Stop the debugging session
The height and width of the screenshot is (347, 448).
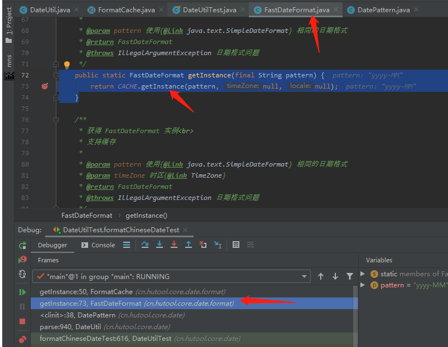pos(23,321)
